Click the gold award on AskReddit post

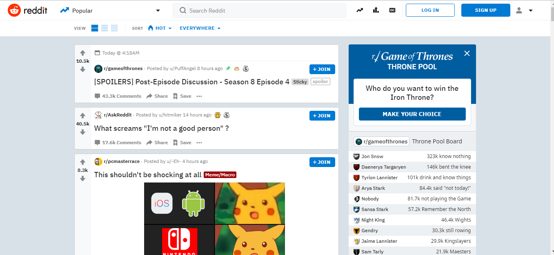218,115
